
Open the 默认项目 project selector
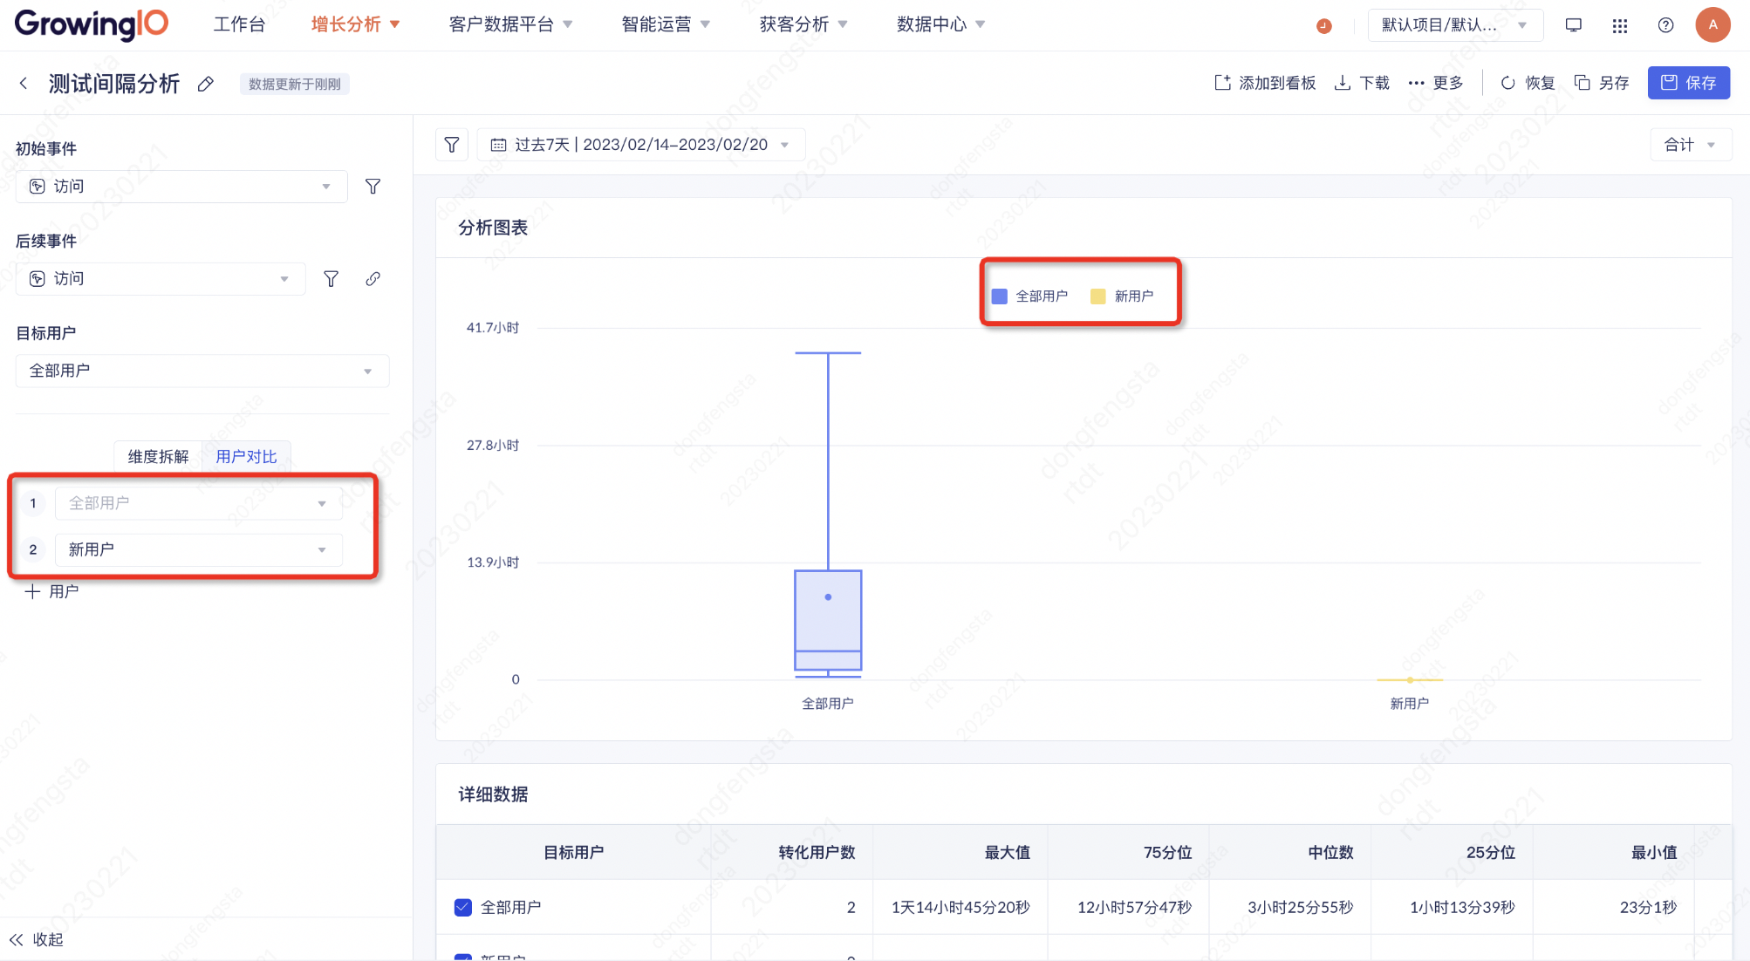click(x=1455, y=25)
